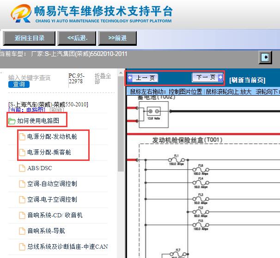The image size is (280, 258).
Task: Open the 电源分配-发动机舱 document
Action: pyautogui.click(x=52, y=137)
